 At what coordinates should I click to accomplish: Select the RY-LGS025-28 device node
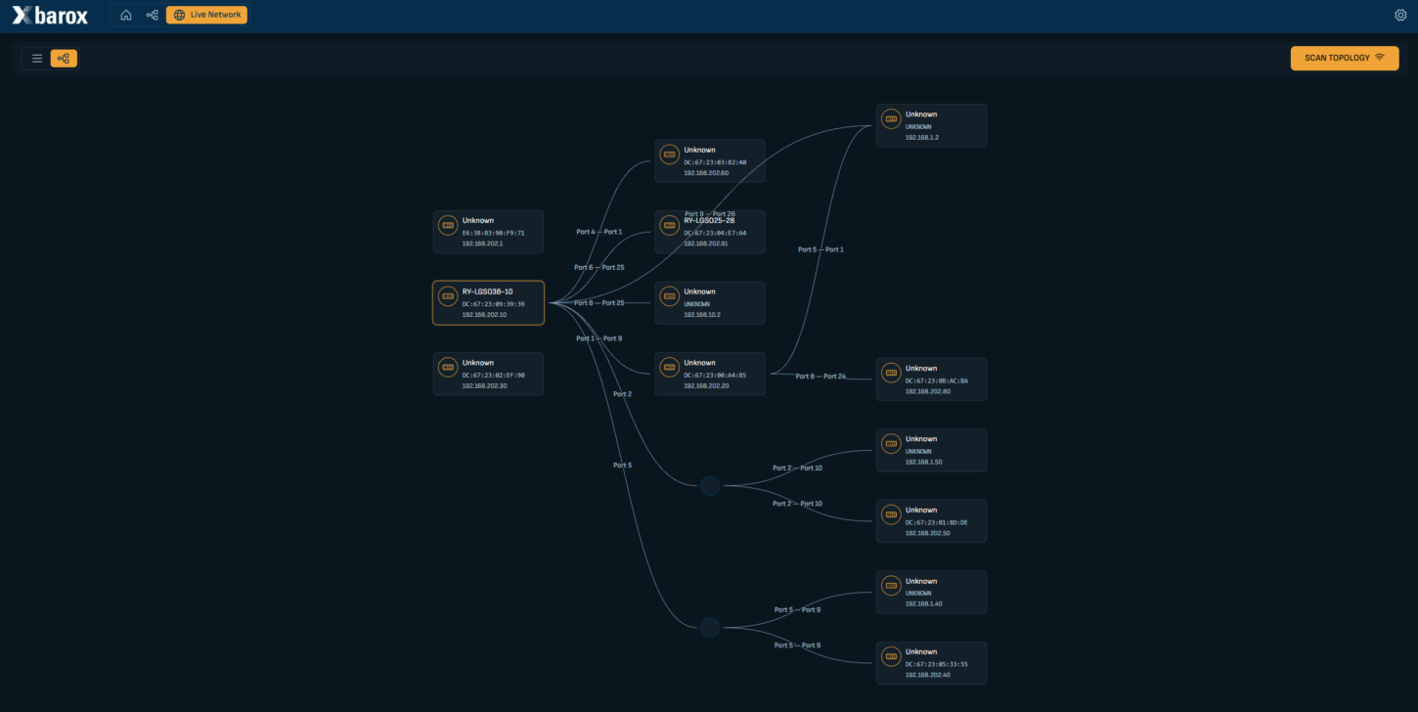click(710, 232)
